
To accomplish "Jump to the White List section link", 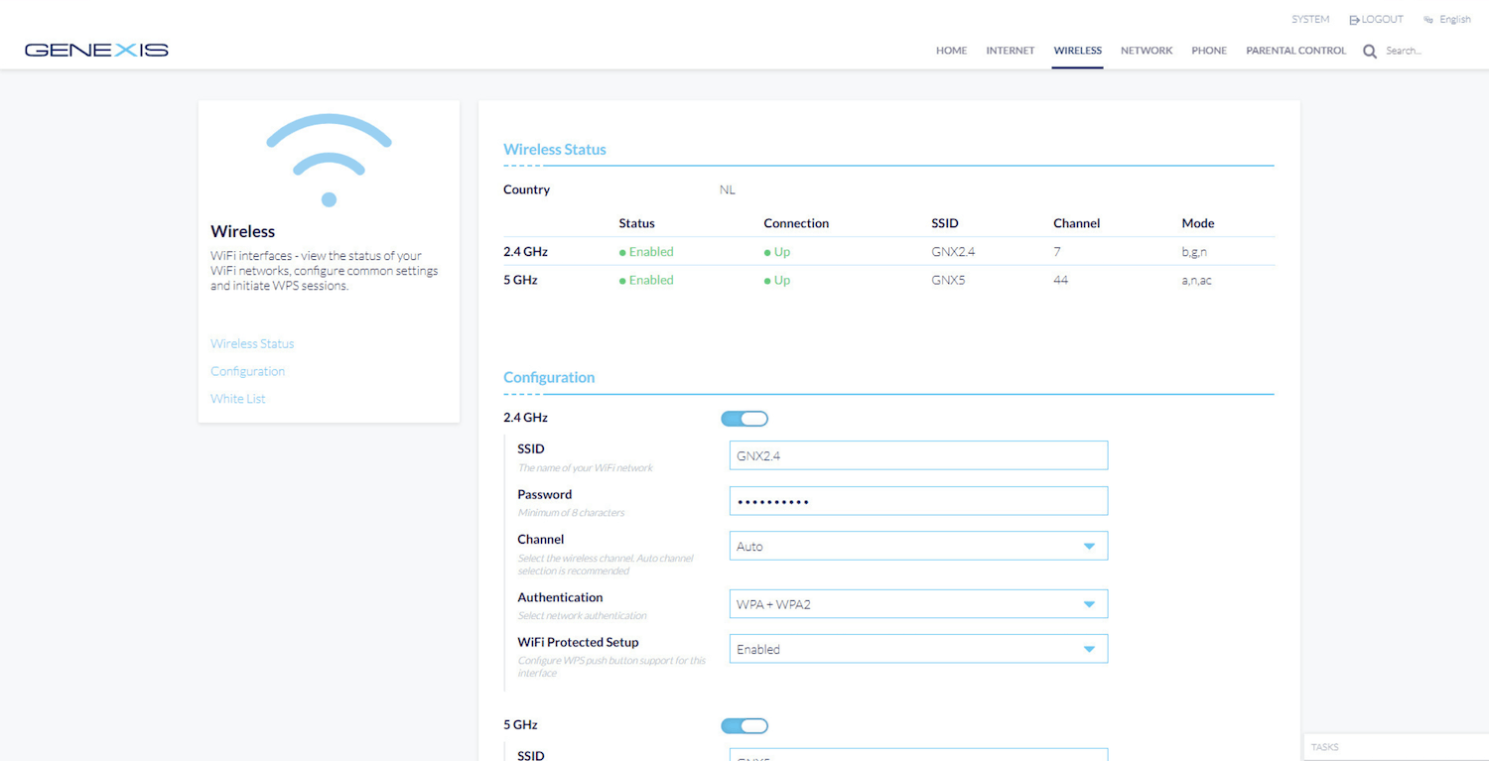I will pos(238,399).
